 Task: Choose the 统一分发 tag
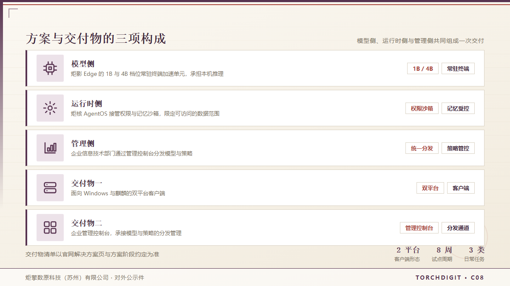point(422,148)
